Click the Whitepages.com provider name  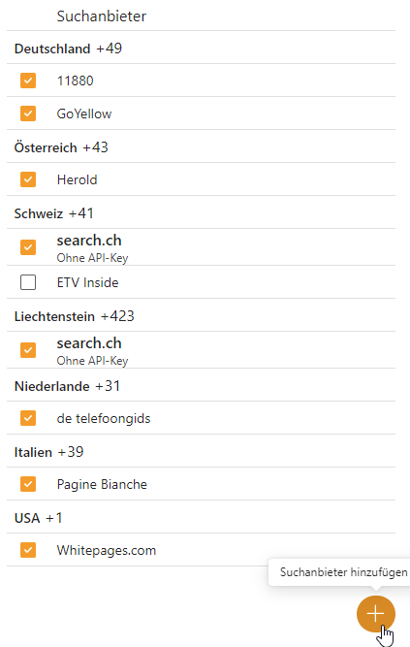point(107,550)
